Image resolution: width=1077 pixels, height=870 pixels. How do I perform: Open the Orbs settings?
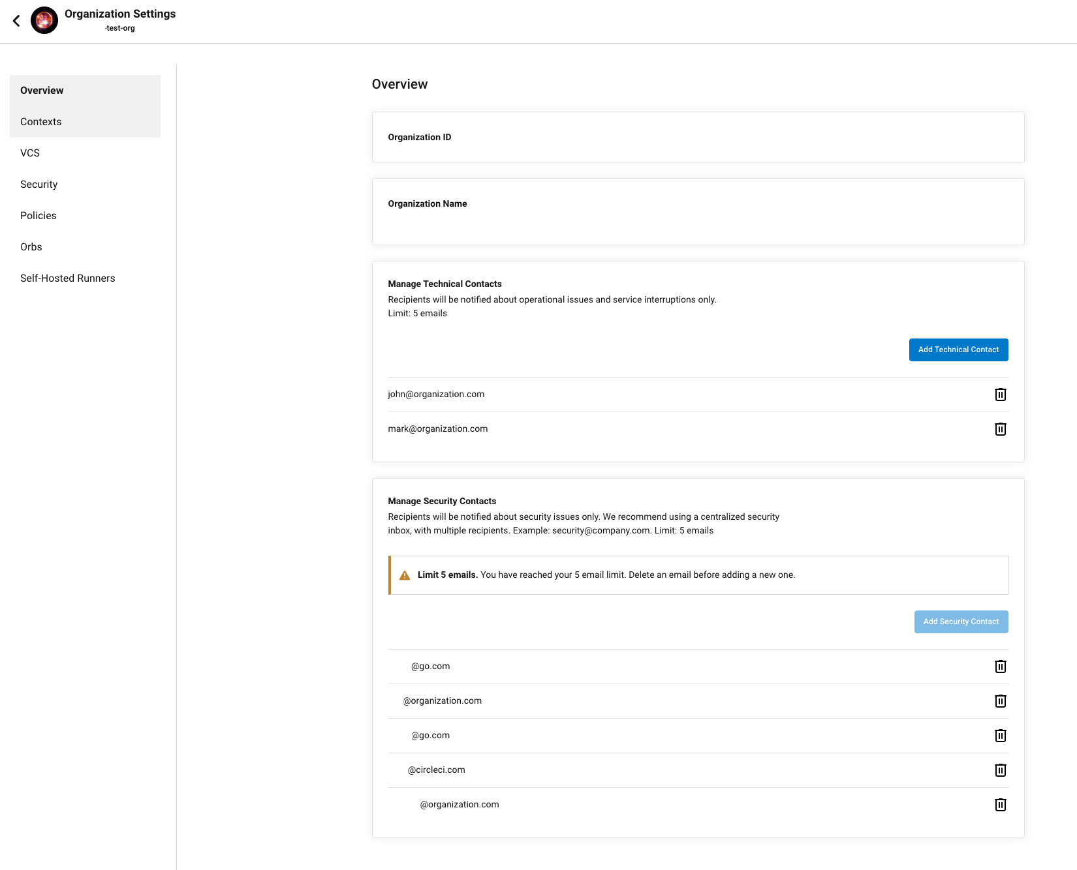[x=31, y=247]
